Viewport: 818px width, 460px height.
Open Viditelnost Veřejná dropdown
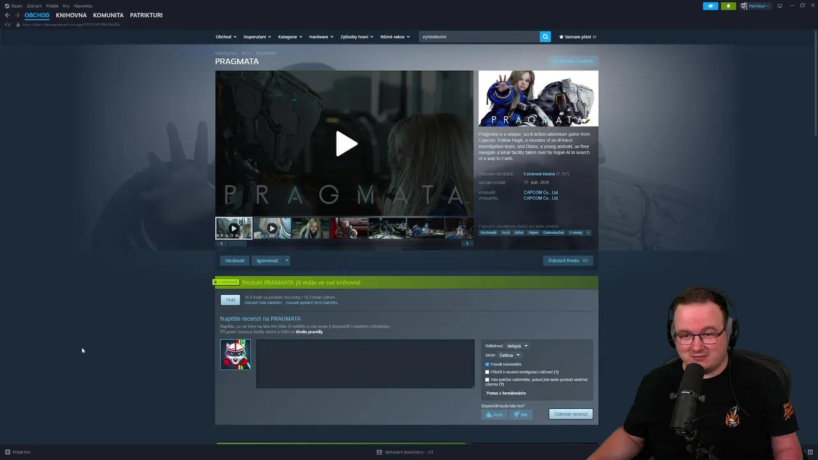[517, 346]
